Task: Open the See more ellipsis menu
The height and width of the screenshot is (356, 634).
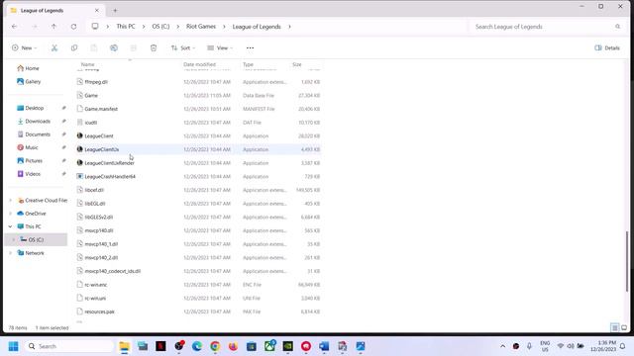Action: (x=250, y=48)
